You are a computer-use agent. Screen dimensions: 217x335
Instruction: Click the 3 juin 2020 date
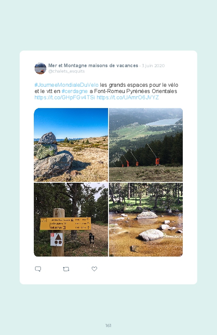click(153, 65)
